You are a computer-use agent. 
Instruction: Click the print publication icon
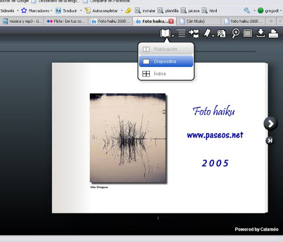[x=273, y=33]
